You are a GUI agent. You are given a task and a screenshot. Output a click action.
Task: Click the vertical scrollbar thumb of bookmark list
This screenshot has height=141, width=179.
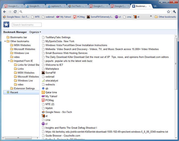[176, 63]
